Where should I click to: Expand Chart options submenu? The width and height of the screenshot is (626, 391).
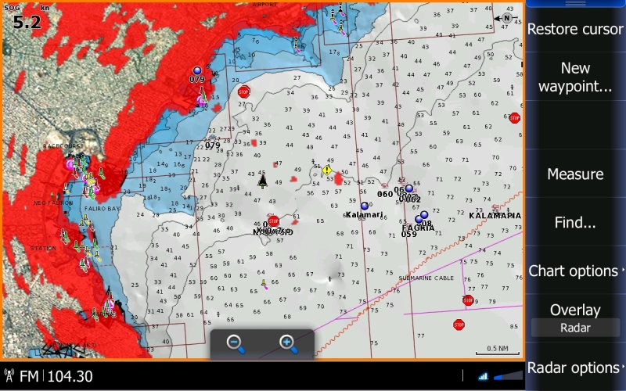point(575,271)
